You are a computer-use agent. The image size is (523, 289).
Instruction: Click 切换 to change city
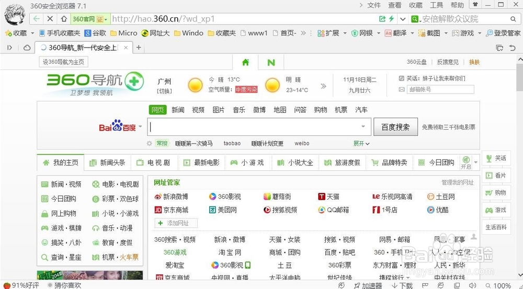164,90
